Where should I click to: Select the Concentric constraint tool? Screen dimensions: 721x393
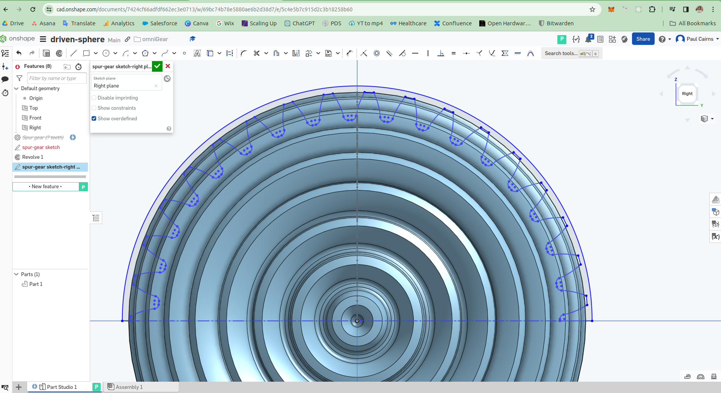376,53
